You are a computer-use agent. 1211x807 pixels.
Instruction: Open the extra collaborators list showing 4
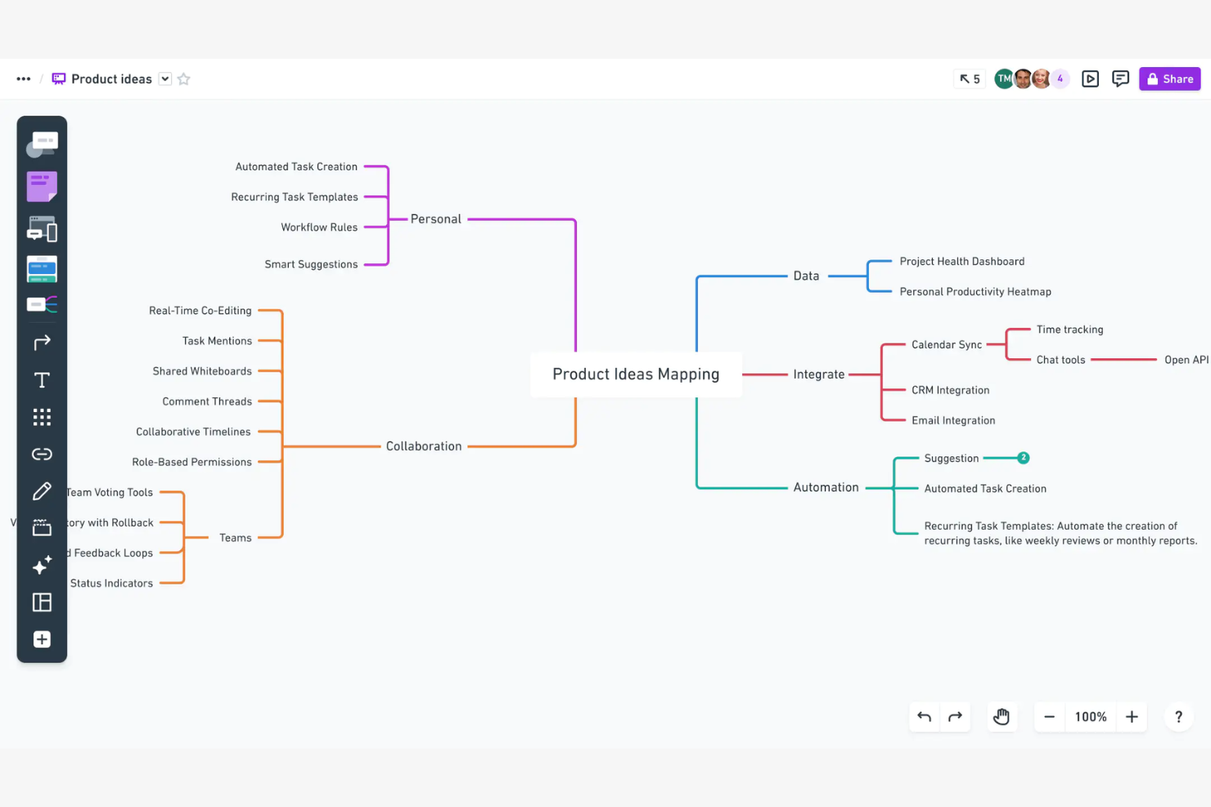[x=1060, y=78]
